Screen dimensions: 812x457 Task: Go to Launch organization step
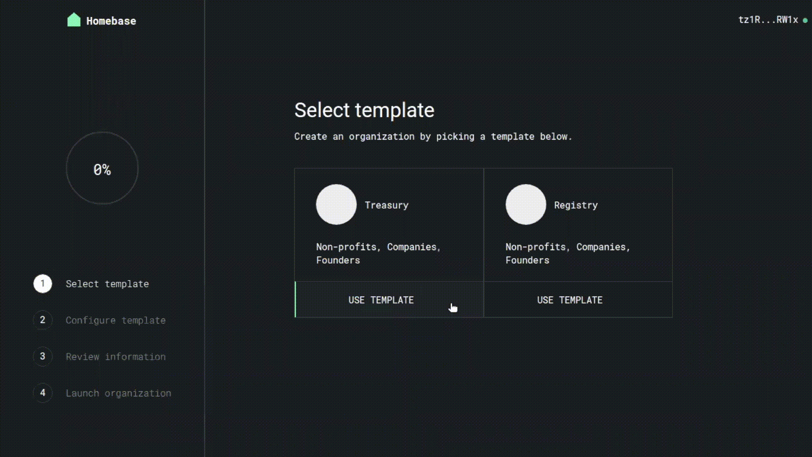(x=118, y=393)
